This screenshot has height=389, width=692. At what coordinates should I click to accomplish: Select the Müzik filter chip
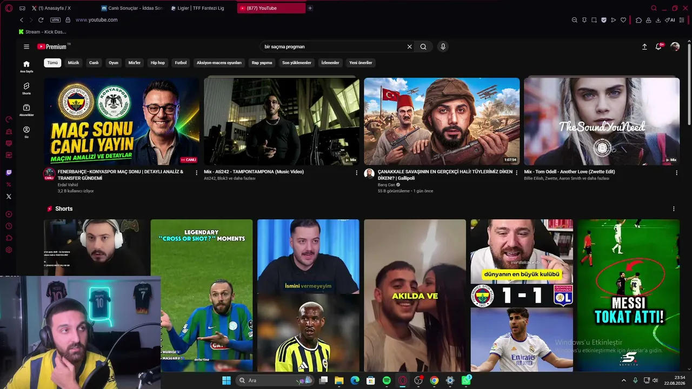pyautogui.click(x=74, y=63)
